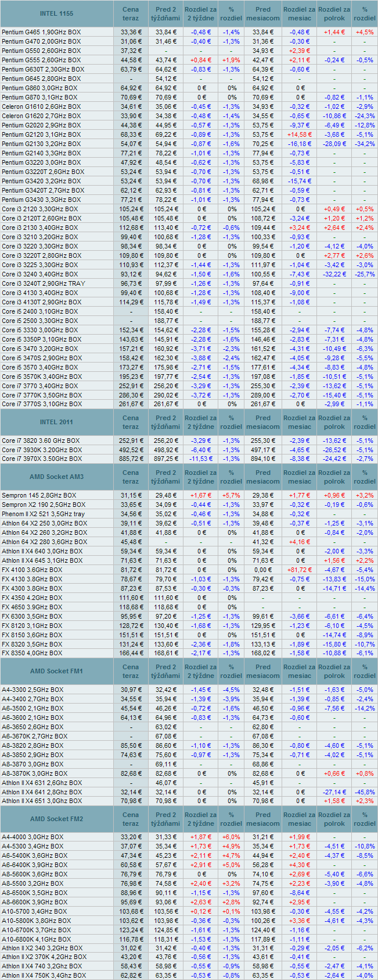
Task: Click -32,22 € half-year difference for Core i3 3240
Action: (334, 274)
